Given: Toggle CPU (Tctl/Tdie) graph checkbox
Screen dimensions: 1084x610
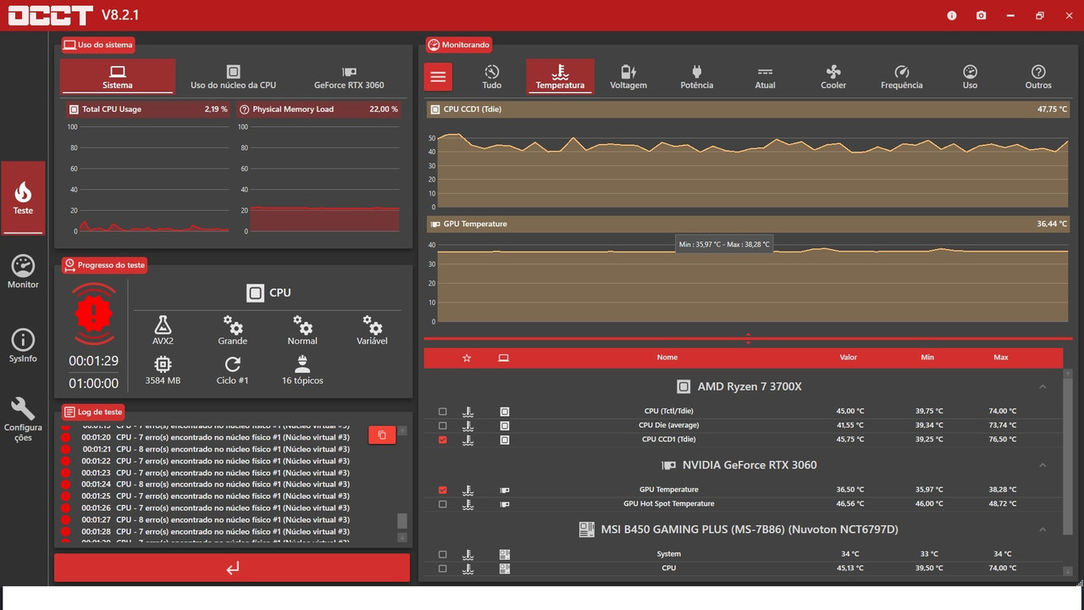Looking at the screenshot, I should coord(443,412).
